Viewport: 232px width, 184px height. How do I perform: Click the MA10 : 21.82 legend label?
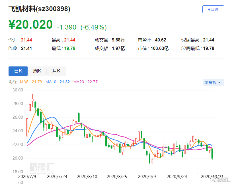tap(58, 82)
